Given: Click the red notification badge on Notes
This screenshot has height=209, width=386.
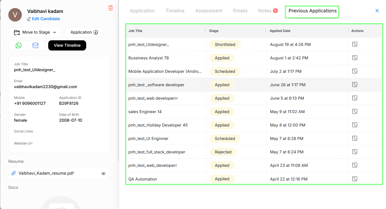Looking at the screenshot, I should [x=275, y=11].
